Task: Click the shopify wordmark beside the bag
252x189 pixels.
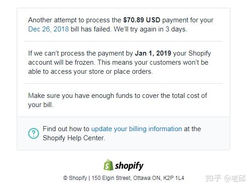Action: click(129, 166)
